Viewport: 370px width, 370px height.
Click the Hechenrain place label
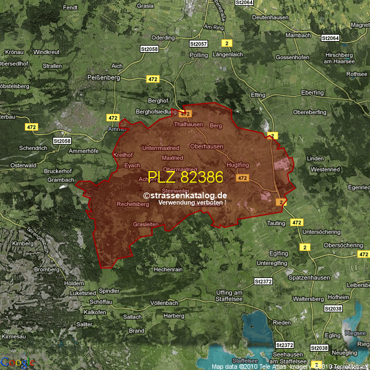pyautogui.click(x=168, y=269)
